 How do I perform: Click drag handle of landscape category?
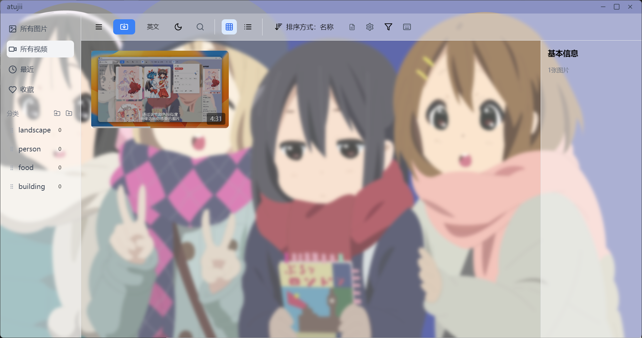(x=12, y=130)
